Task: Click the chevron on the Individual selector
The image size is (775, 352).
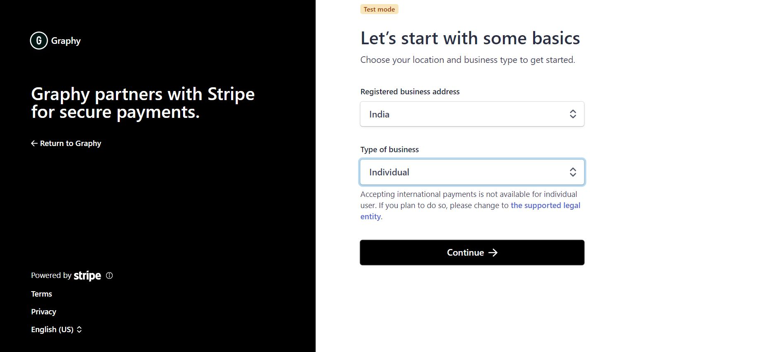Action: [573, 172]
